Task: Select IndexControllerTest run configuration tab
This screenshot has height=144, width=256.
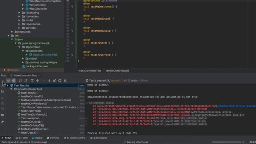Action: coord(25,76)
